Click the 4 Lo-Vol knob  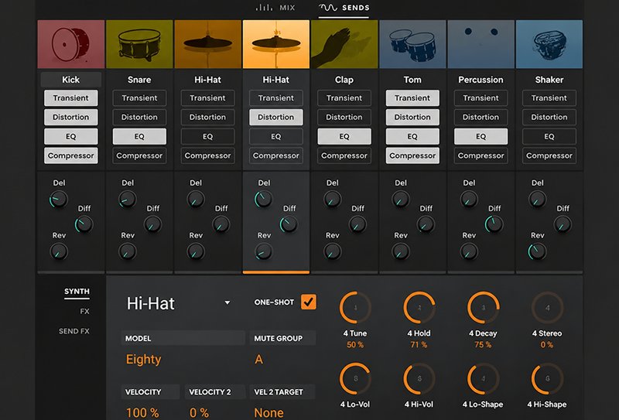pos(355,378)
